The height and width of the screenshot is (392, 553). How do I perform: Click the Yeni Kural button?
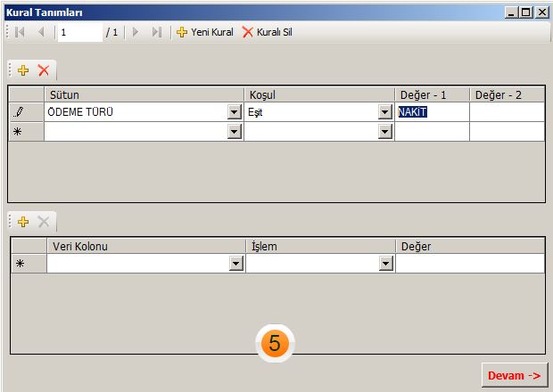tap(205, 32)
